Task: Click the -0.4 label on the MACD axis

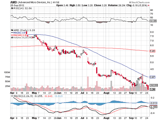Action: 152,113
